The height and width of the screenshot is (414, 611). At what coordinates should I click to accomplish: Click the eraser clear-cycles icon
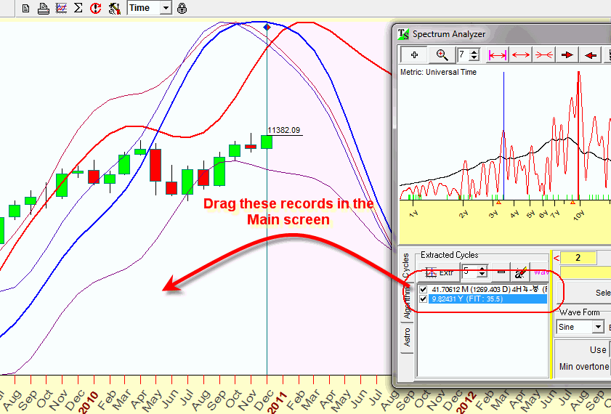click(x=520, y=272)
